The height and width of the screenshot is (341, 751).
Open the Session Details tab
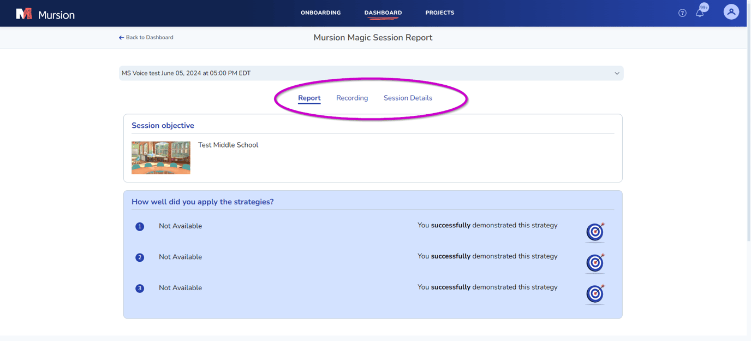(408, 98)
